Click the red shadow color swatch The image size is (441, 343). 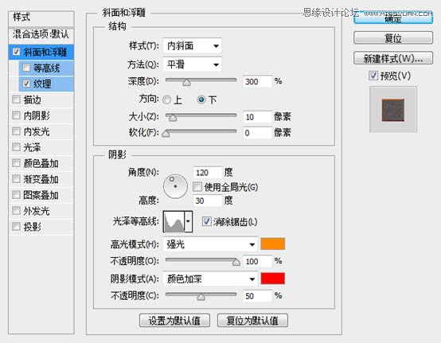pos(272,279)
